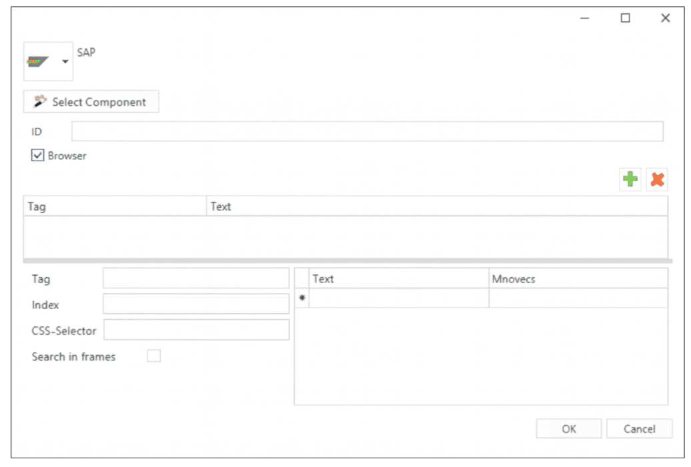Viewport: 691px width, 467px height.
Task: Click the empty Text cell in new row
Action: (398, 298)
